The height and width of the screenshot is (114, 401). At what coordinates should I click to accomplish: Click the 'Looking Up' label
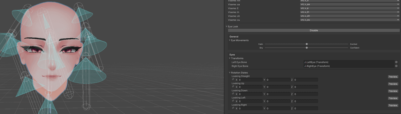pos(238,83)
